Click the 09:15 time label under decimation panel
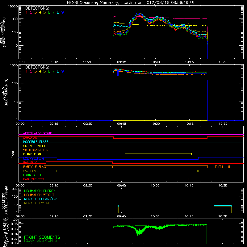The width and height of the screenshot is (247, 247). click(54, 216)
